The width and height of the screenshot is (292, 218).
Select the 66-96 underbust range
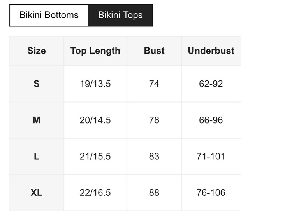(x=211, y=120)
